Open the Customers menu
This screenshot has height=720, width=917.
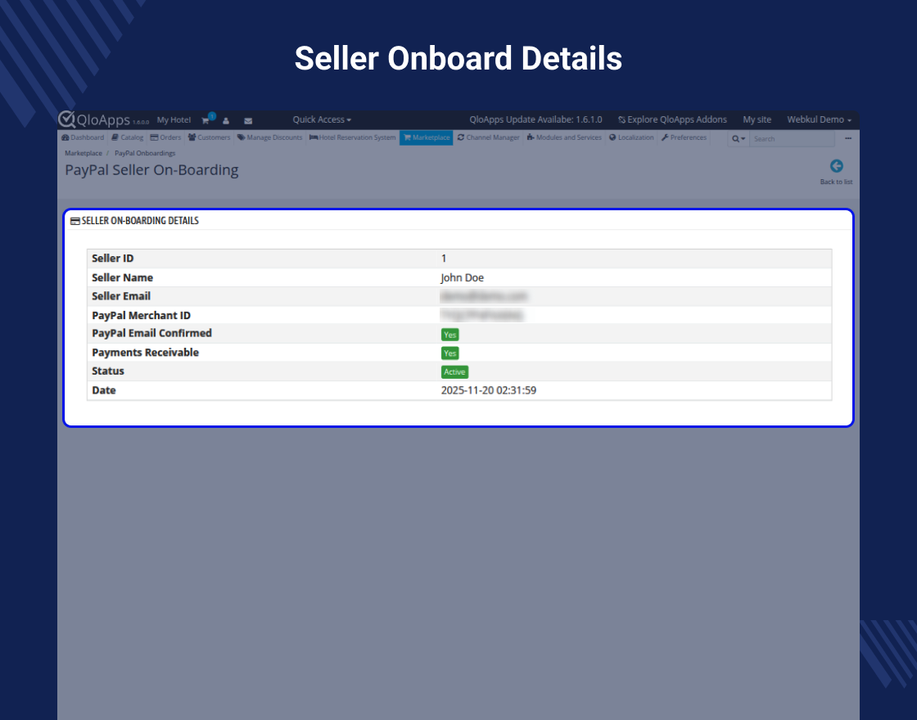(x=210, y=137)
